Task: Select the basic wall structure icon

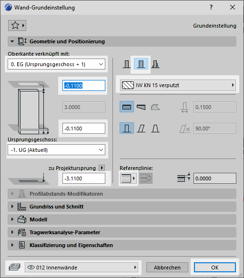Action: tap(127, 64)
